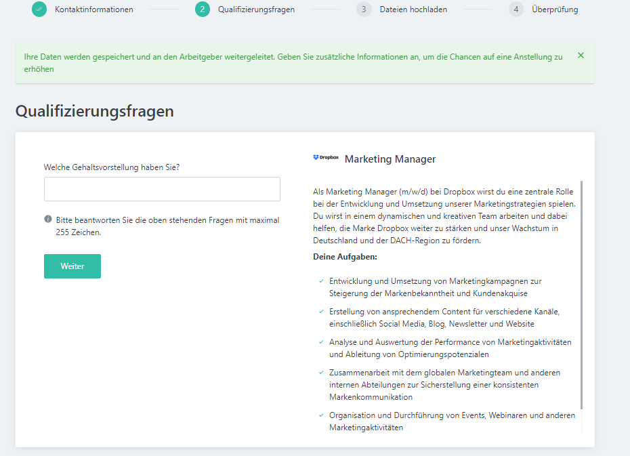Open the Dateien hochladen step label
630x456 pixels.
point(413,9)
